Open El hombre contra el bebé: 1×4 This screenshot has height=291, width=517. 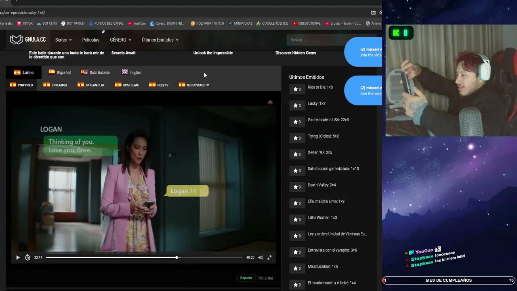click(x=332, y=283)
